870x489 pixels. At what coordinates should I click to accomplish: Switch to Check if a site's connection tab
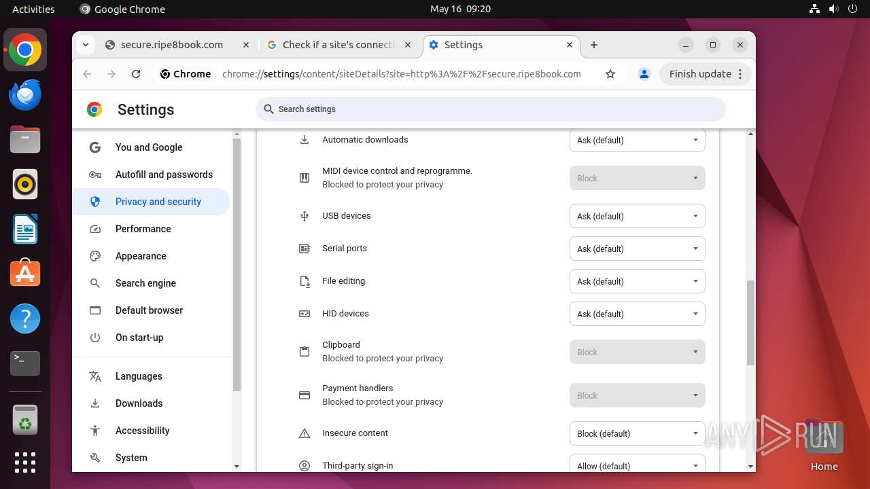coord(338,45)
